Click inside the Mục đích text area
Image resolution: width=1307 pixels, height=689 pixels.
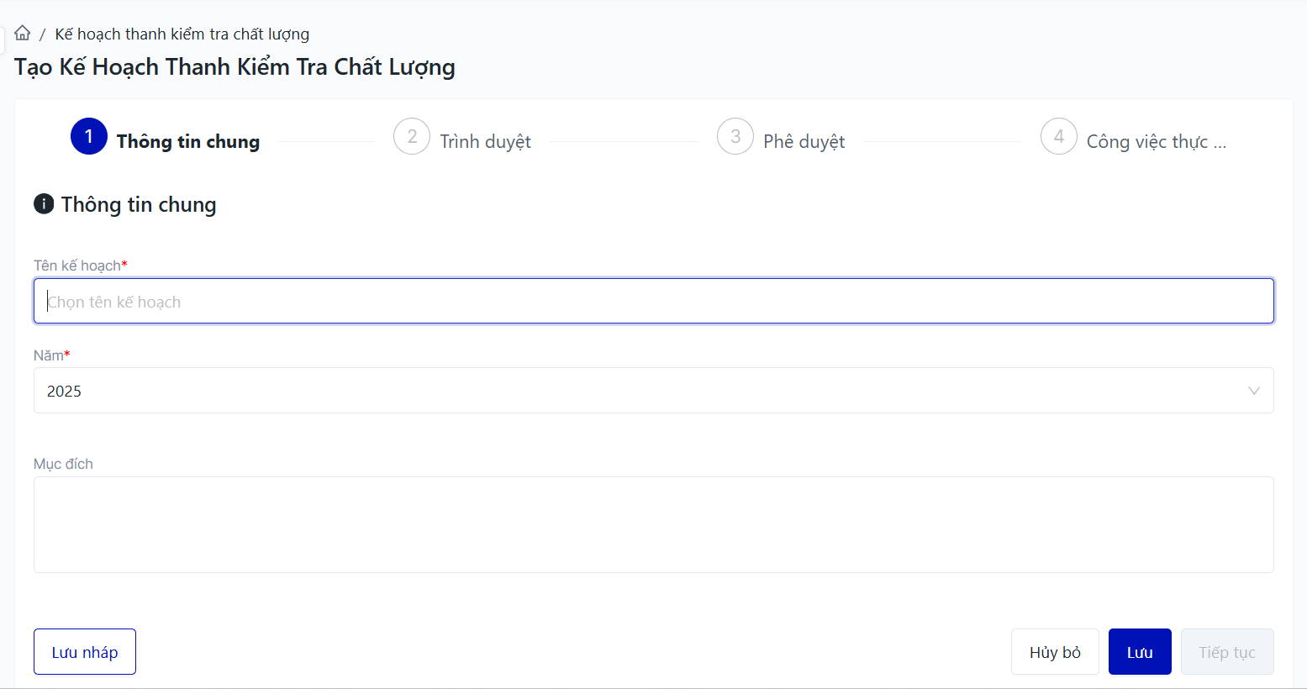pyautogui.click(x=653, y=524)
